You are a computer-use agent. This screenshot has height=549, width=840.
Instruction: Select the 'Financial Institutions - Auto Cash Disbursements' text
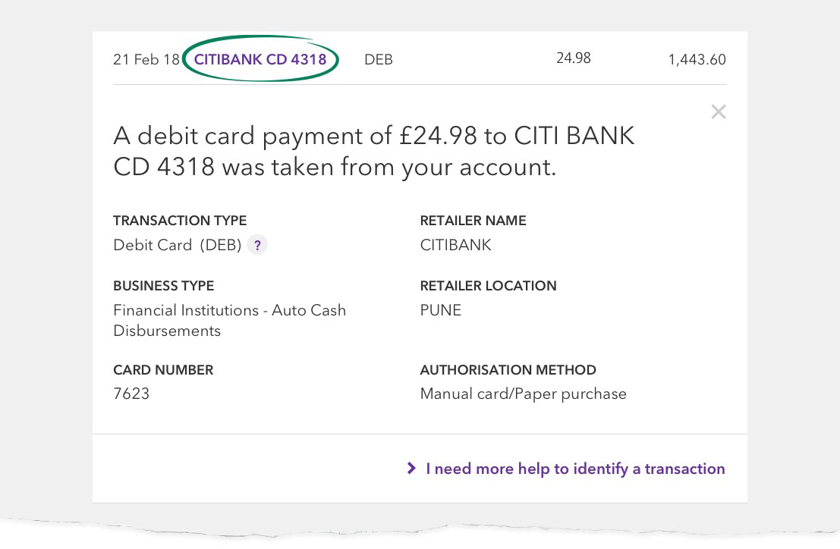coord(230,321)
